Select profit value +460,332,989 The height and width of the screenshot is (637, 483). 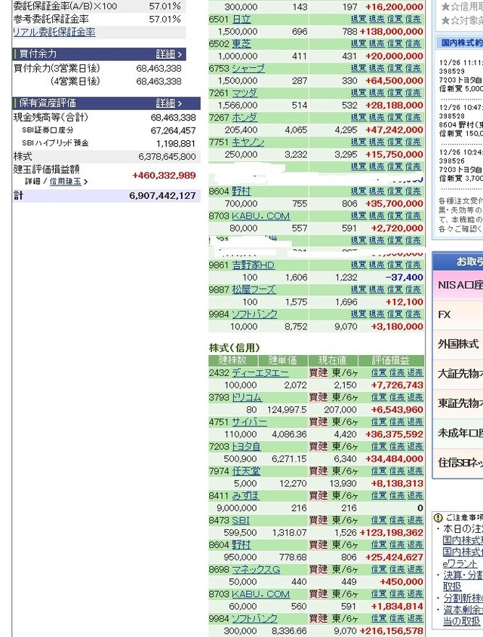164,176
